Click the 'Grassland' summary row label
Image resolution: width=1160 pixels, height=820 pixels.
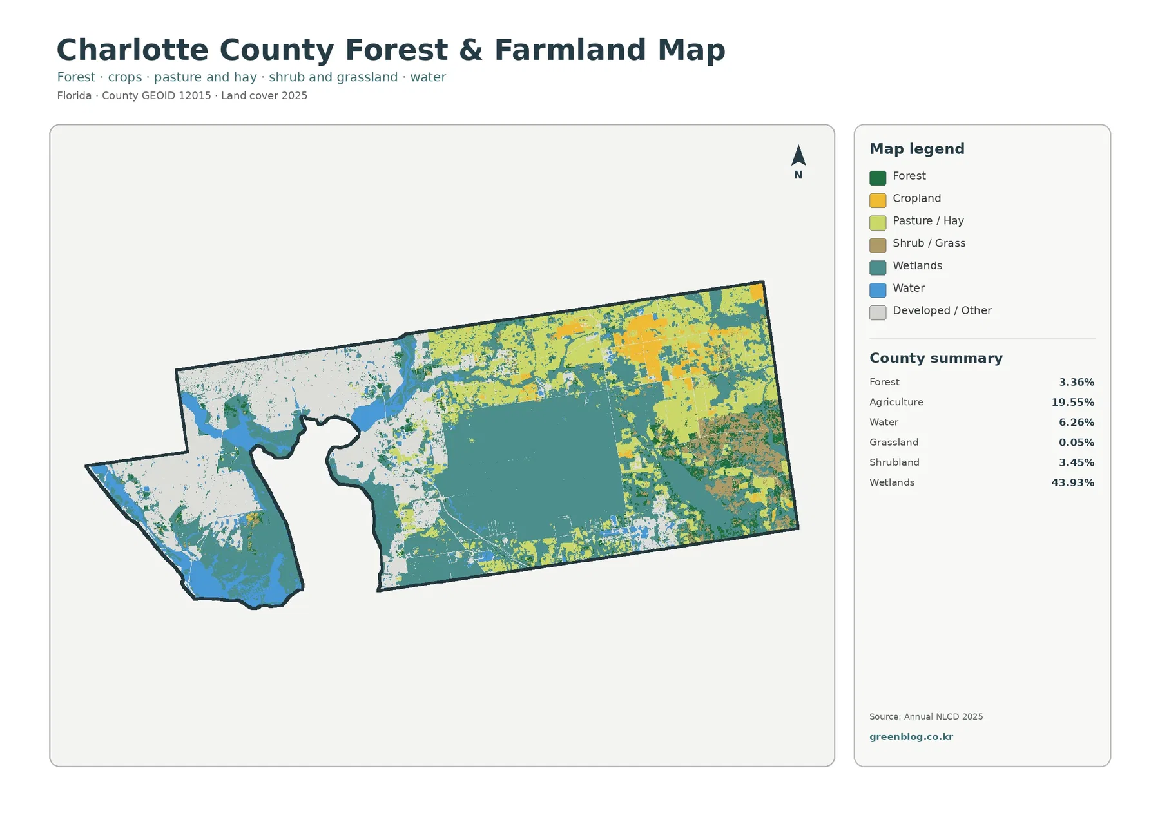point(893,443)
